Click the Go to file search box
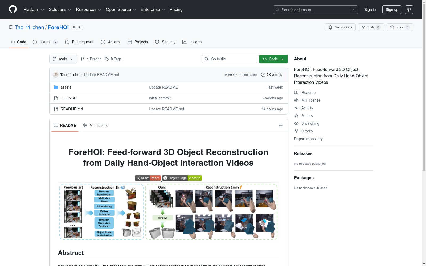The height and width of the screenshot is (266, 426). tap(230, 59)
